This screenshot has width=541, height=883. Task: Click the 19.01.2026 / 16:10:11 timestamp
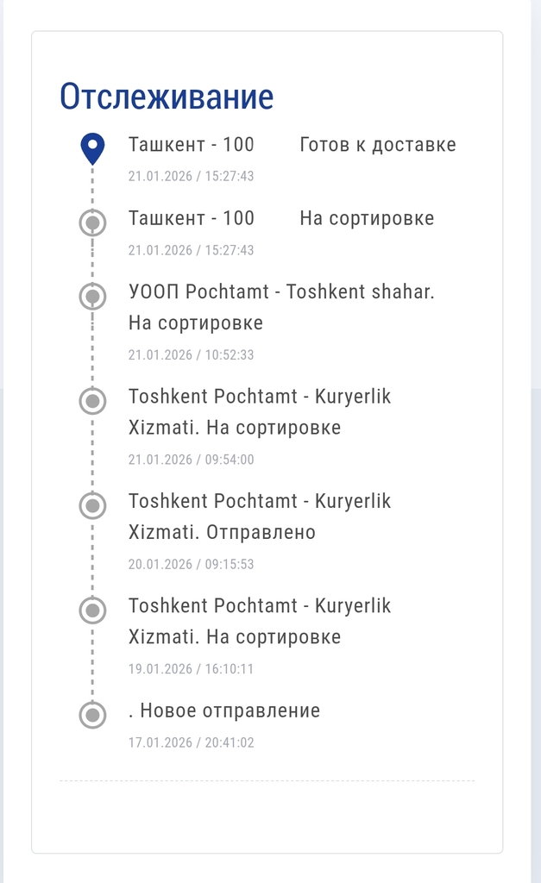click(x=191, y=668)
